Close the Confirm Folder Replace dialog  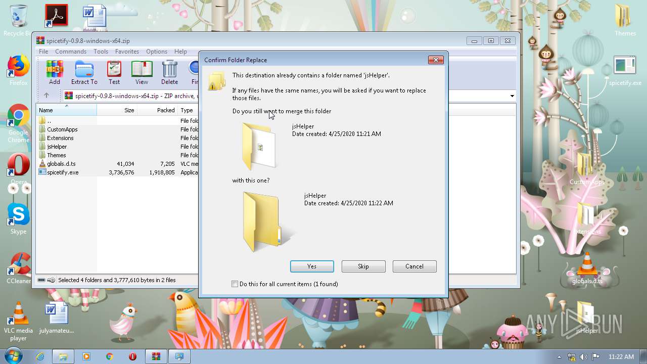click(x=436, y=60)
